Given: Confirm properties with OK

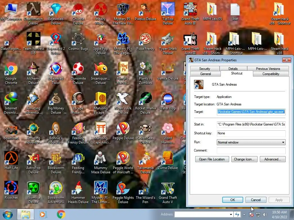Looking at the screenshot, I should click(233, 200).
